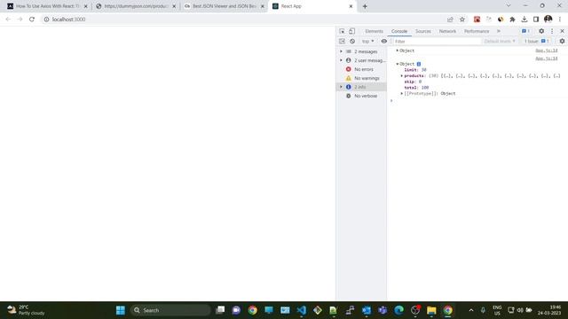Expand the 2 user messages group
The height and width of the screenshot is (319, 568).
tap(341, 60)
